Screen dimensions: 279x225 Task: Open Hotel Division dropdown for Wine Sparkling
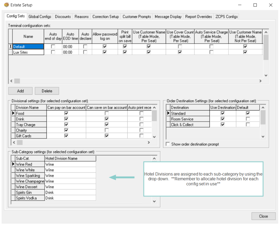click(70, 176)
